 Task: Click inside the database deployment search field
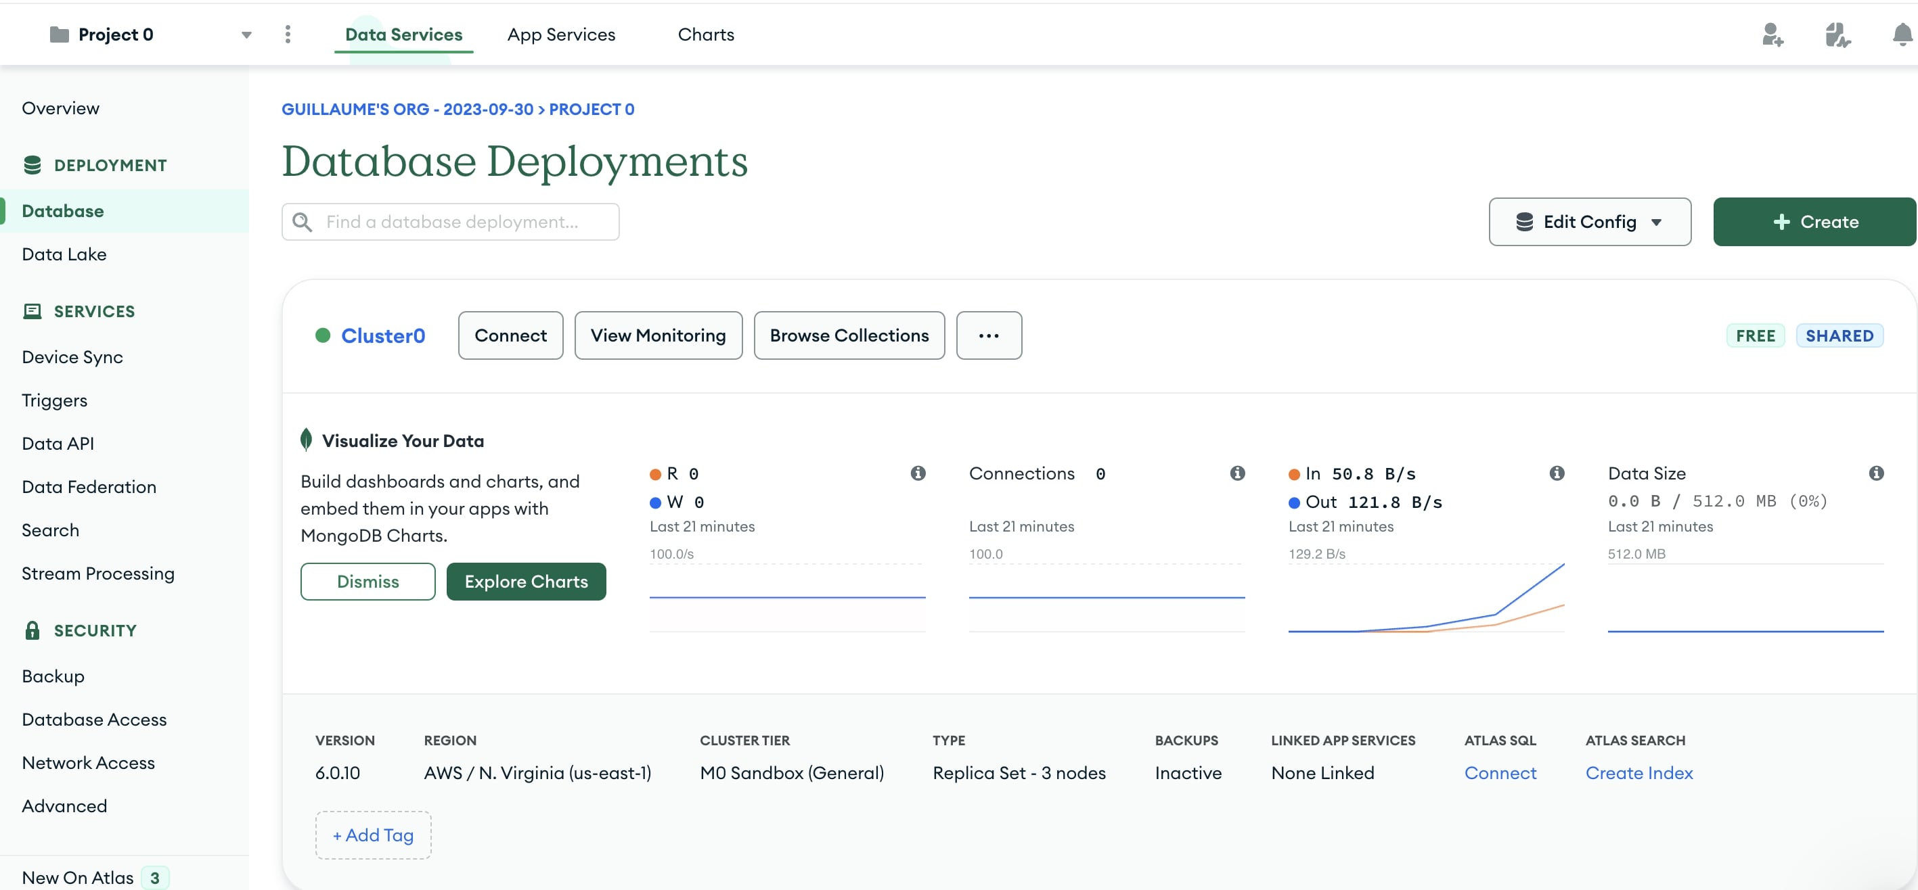pyautogui.click(x=469, y=221)
